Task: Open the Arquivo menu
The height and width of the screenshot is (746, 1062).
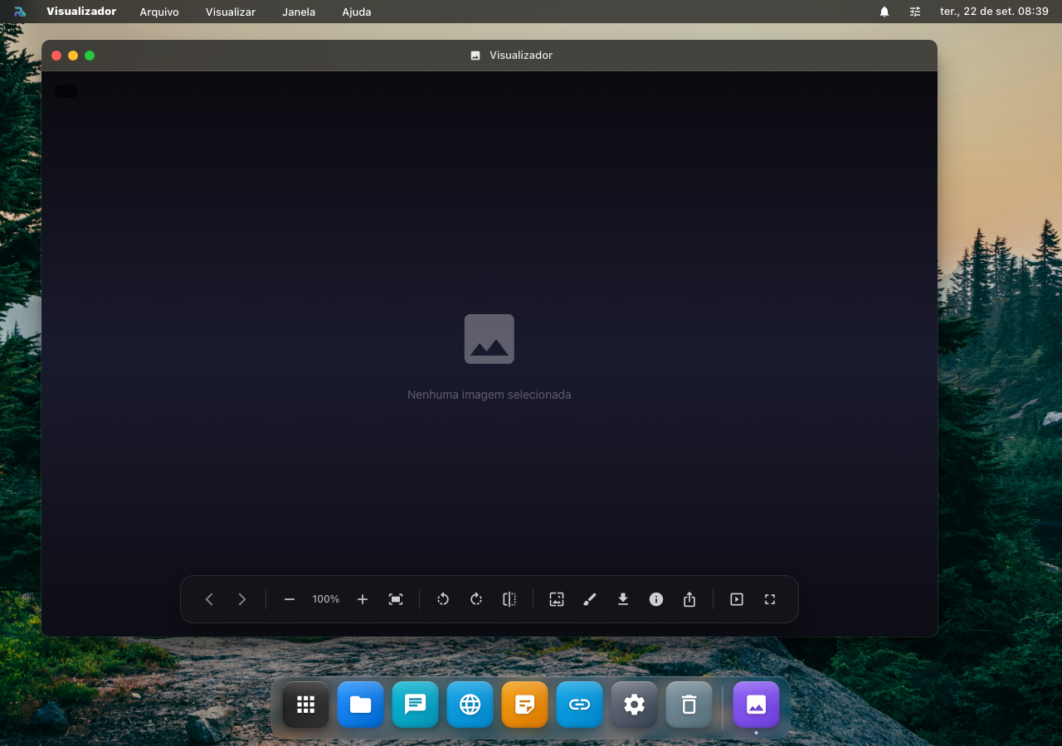Action: pyautogui.click(x=159, y=12)
